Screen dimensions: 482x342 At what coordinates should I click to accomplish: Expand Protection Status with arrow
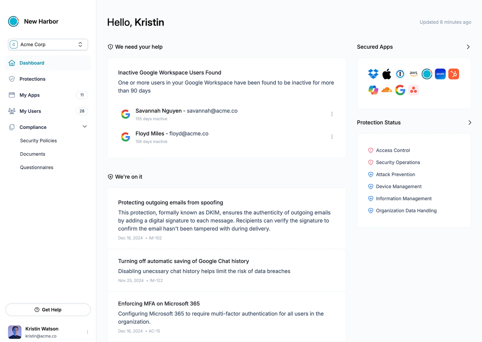(469, 123)
